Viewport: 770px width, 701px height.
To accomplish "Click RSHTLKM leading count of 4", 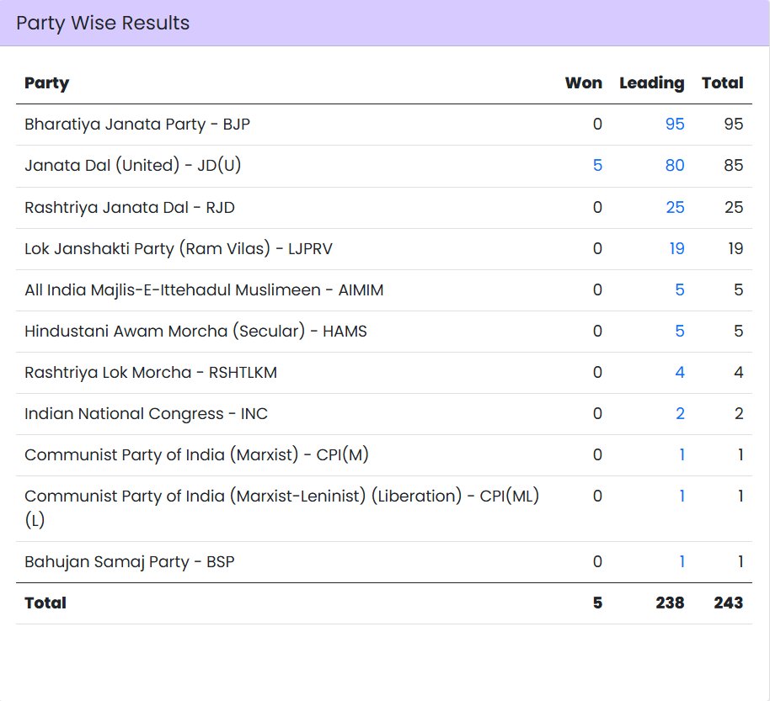I will [x=679, y=371].
